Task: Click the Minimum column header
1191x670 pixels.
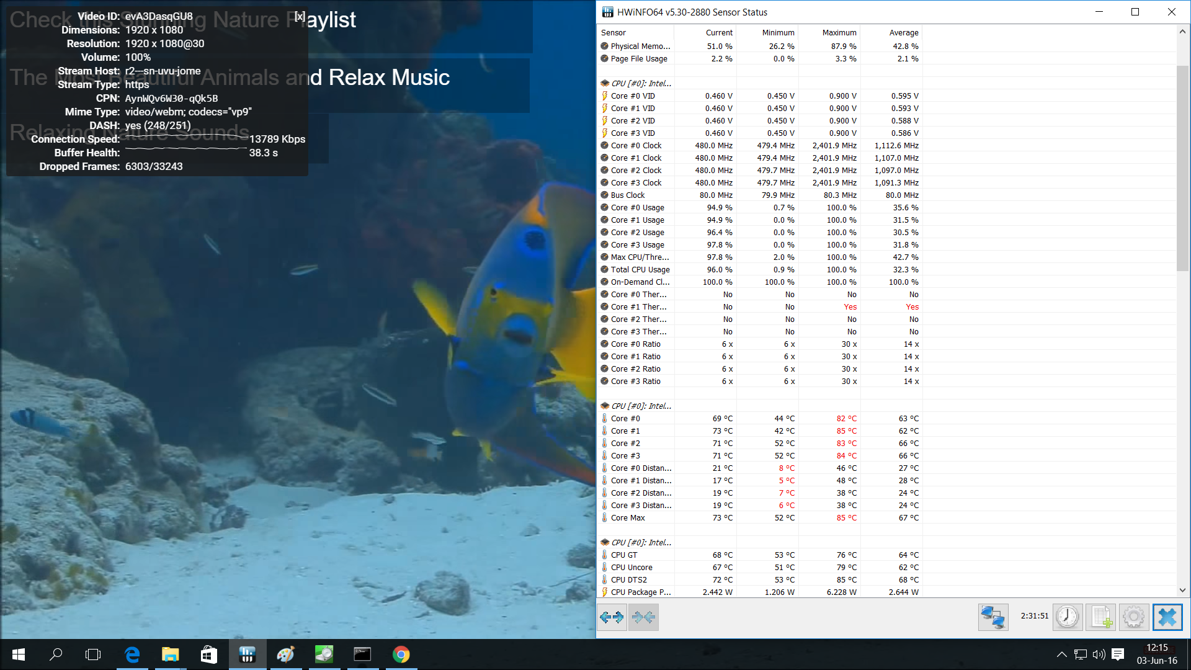Action: click(767, 32)
